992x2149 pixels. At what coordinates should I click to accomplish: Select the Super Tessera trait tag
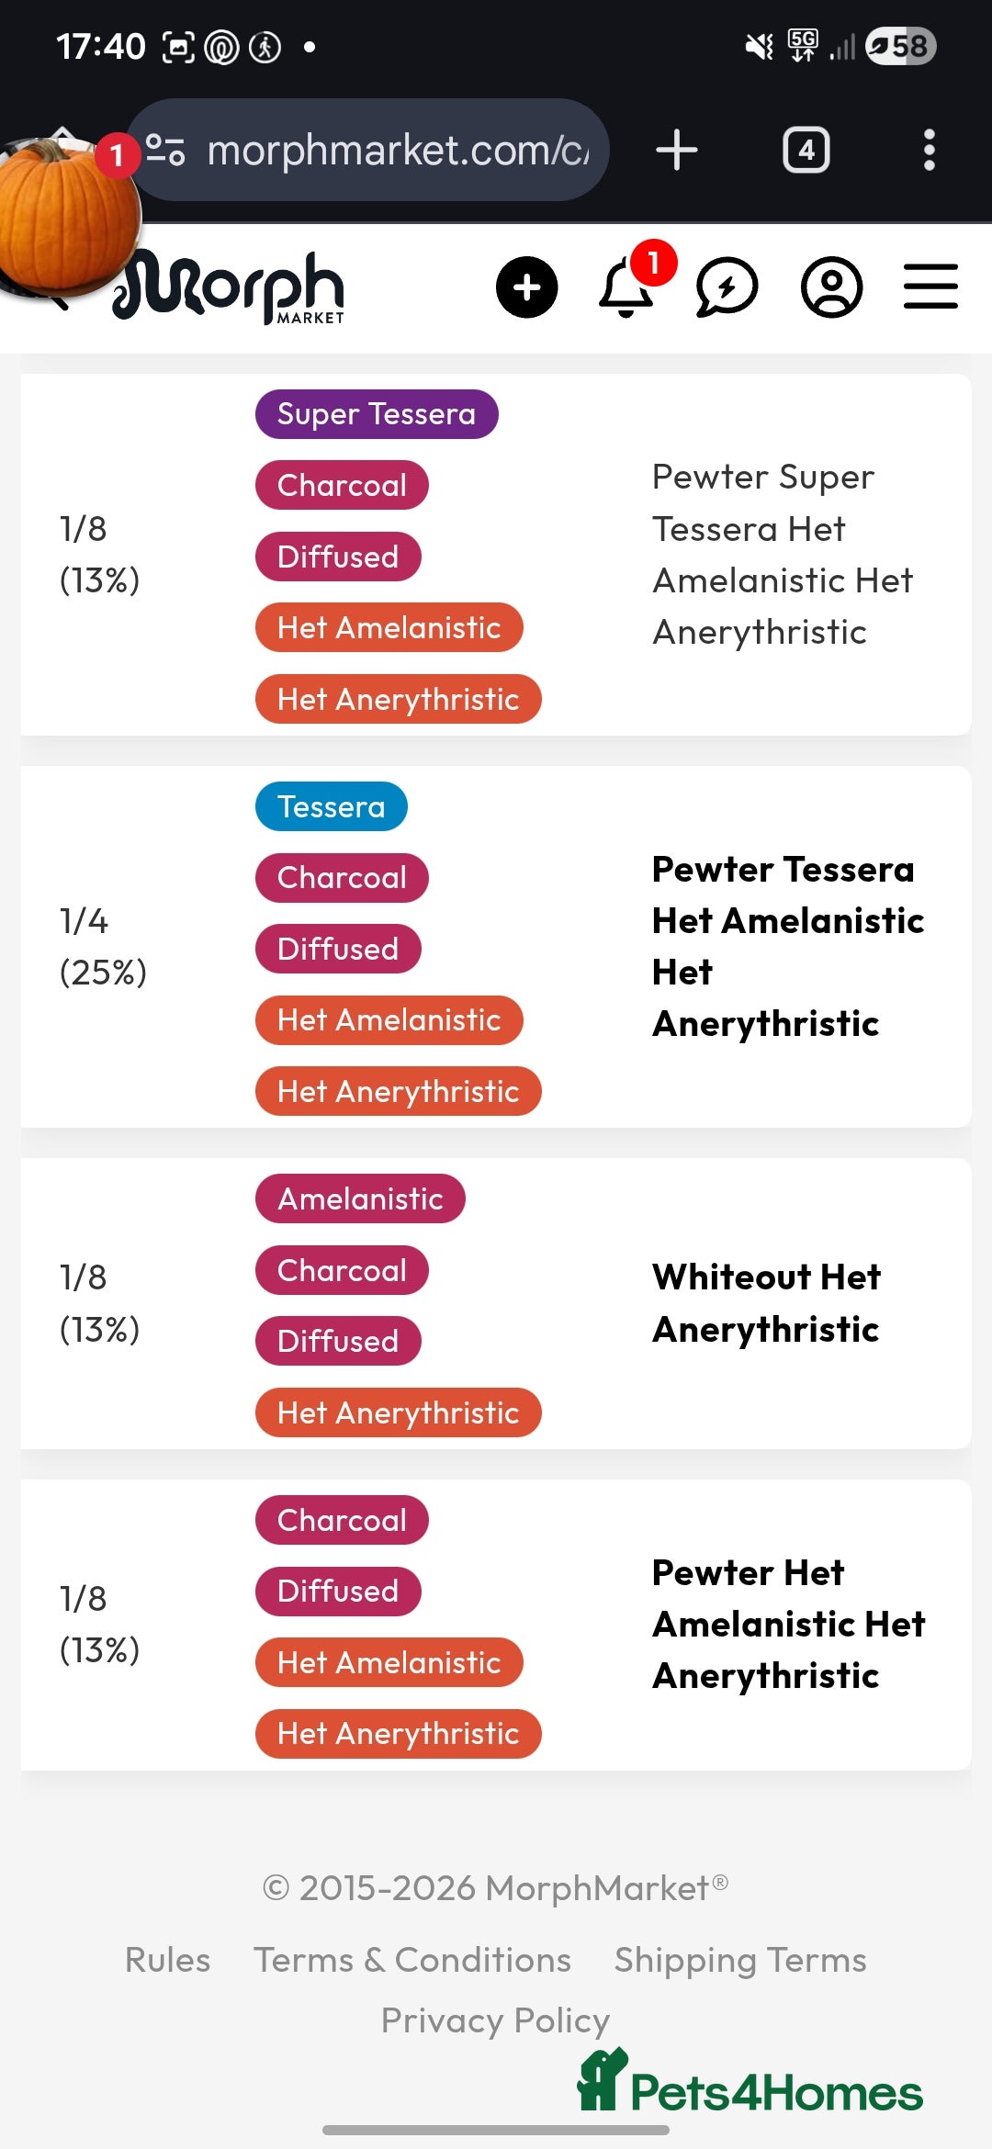[x=377, y=414]
